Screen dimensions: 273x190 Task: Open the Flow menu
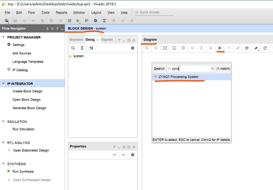pos(31,13)
